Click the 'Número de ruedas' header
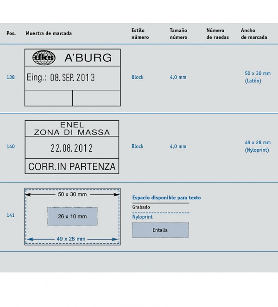The width and height of the screenshot is (278, 307). click(x=217, y=34)
